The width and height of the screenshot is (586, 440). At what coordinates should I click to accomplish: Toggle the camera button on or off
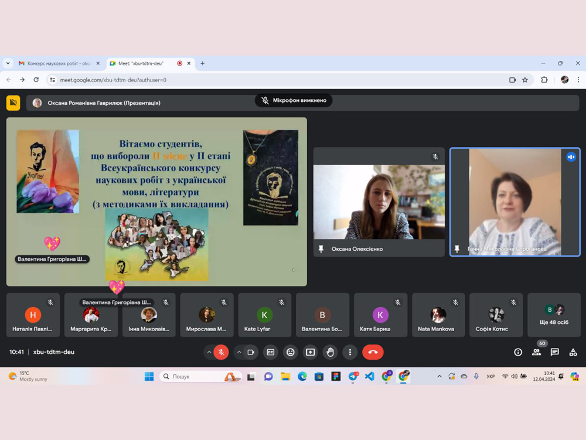[x=251, y=352]
